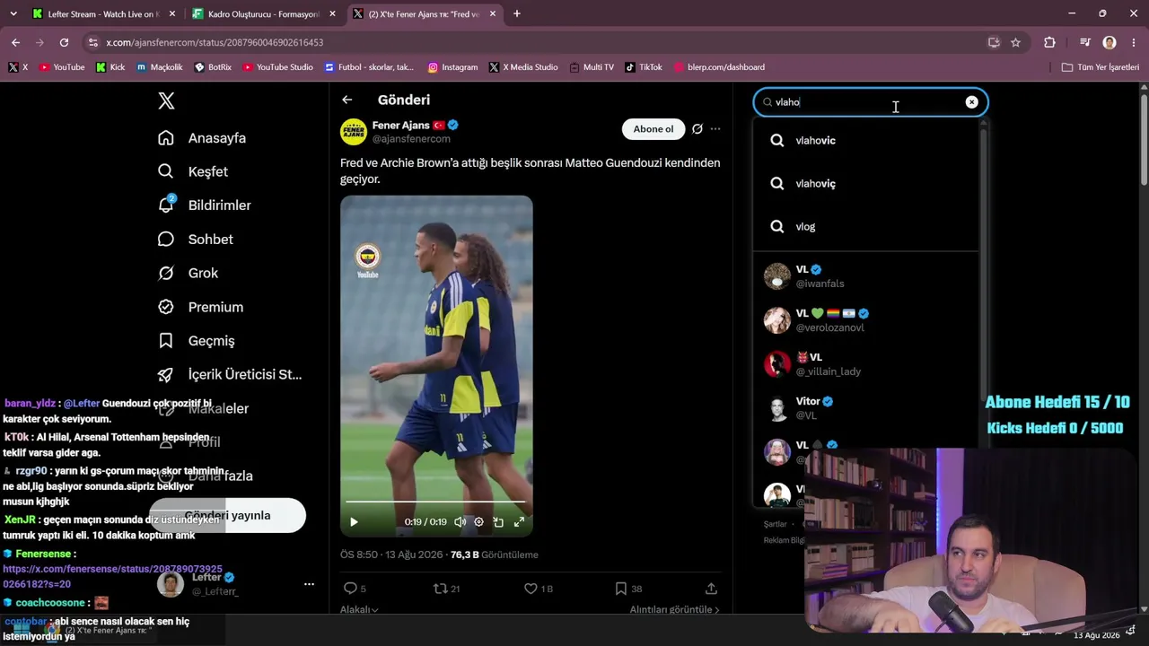This screenshot has width=1149, height=646.
Task: Open the Instagram bookmark
Action: [452, 67]
